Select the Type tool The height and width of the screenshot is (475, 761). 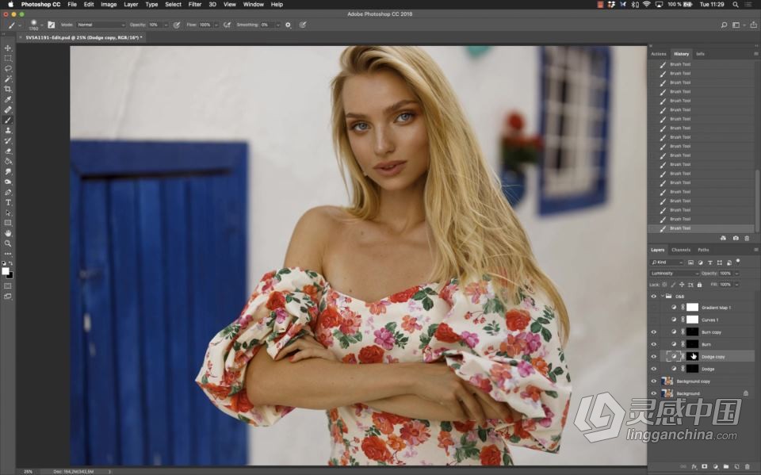(x=8, y=202)
